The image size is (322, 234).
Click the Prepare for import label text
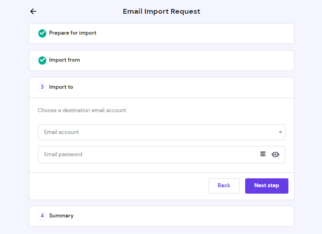[73, 33]
